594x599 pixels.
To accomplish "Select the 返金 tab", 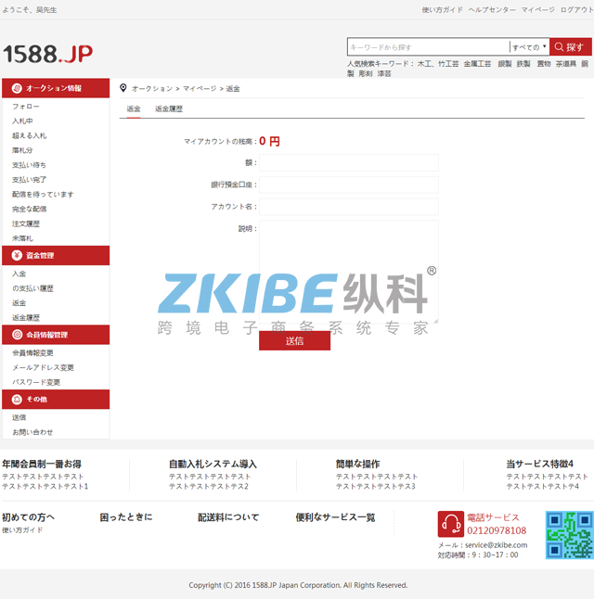I will click(x=134, y=108).
